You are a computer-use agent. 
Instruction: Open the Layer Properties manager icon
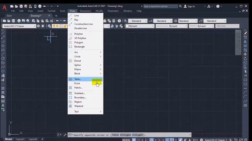coord(49,26)
